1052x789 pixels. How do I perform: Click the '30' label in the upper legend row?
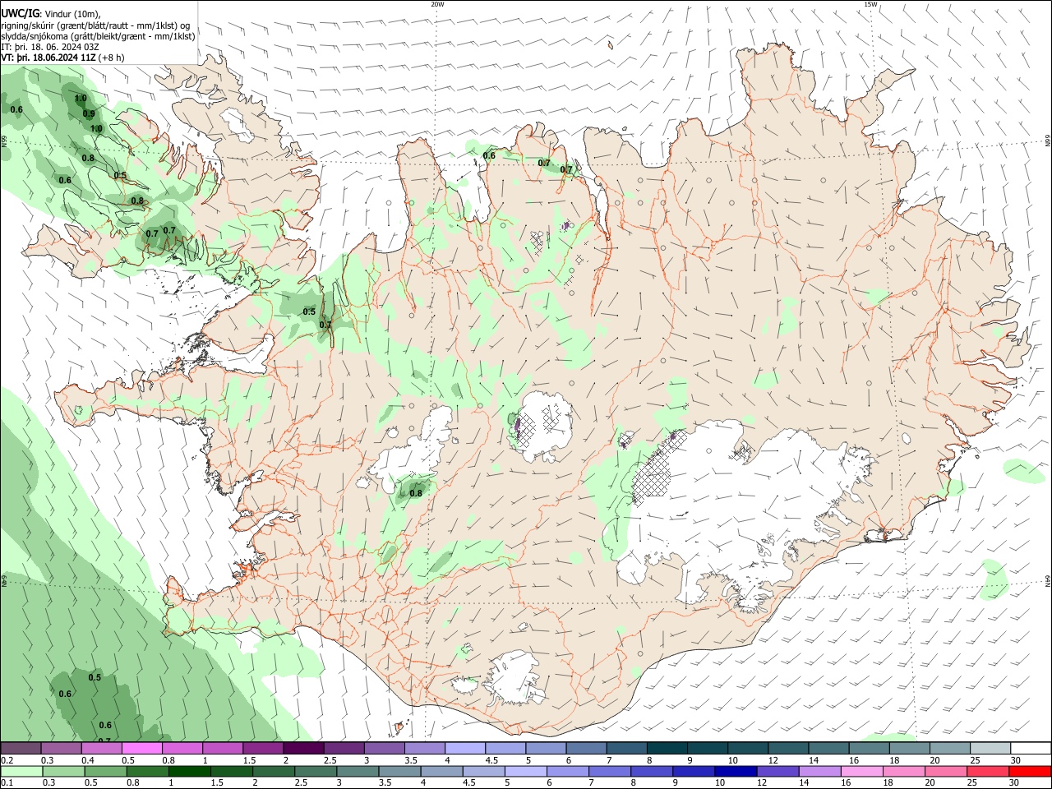click(x=1016, y=760)
